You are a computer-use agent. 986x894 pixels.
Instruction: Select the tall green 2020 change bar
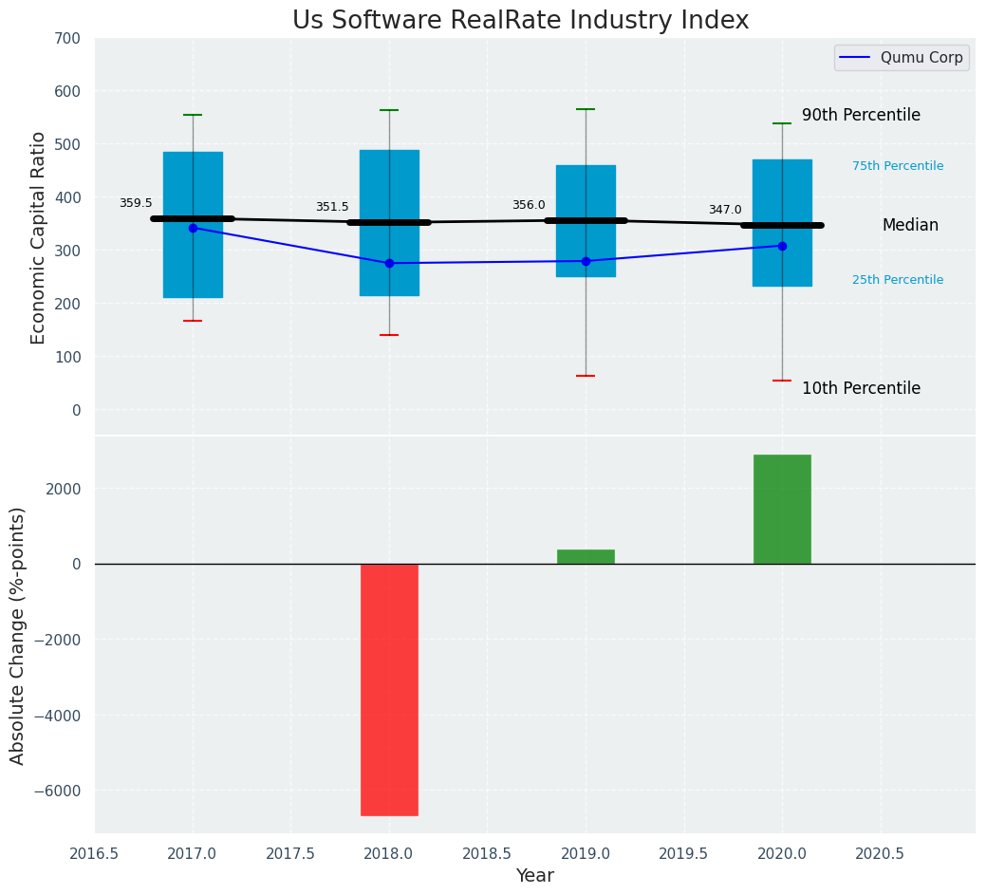(782, 510)
